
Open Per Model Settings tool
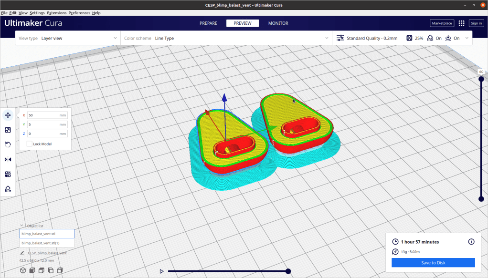point(8,174)
